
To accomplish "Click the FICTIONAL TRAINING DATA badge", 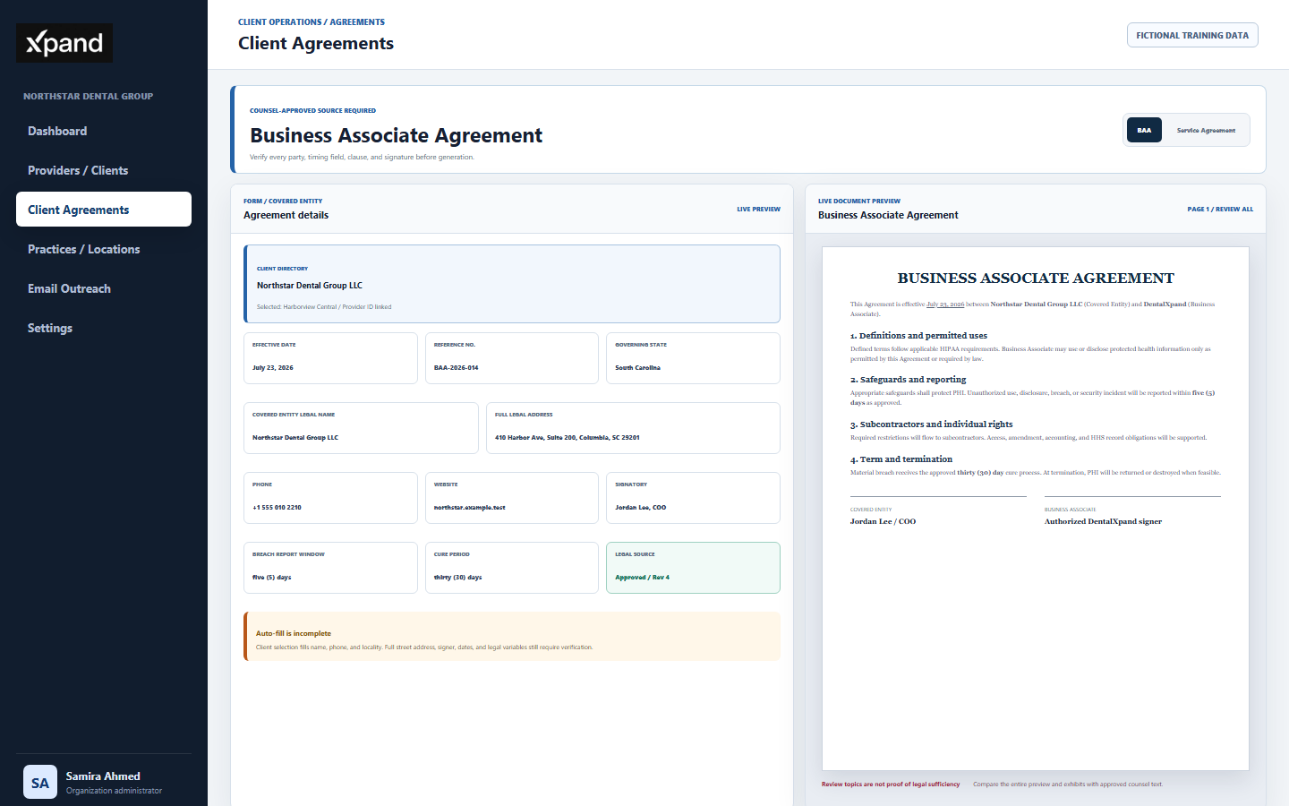I will pos(1192,35).
